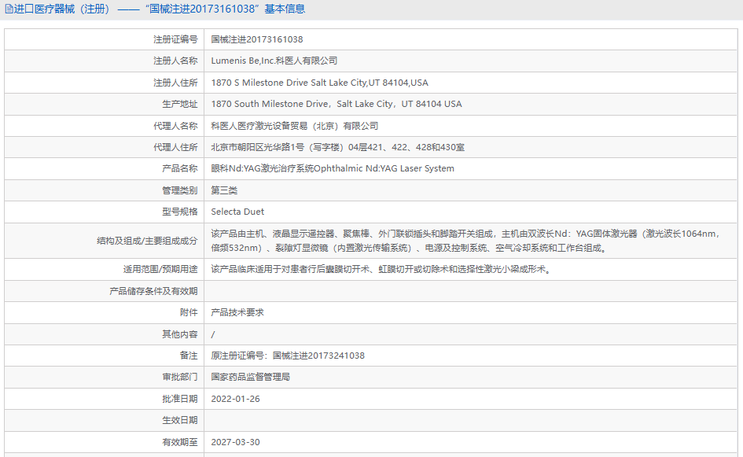Select approval date 2022-01-26

(x=236, y=399)
